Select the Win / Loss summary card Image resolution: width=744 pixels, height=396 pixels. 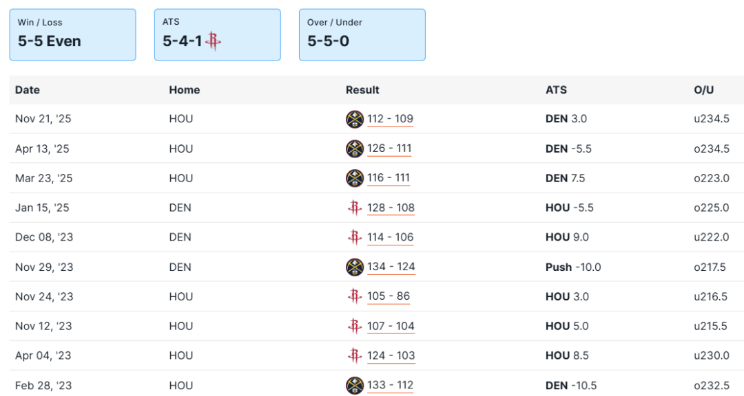[72, 34]
